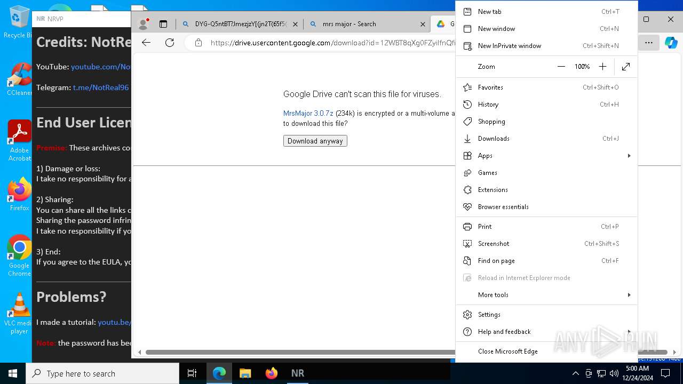
Task: Open Downloads menu entry
Action: [x=547, y=139]
